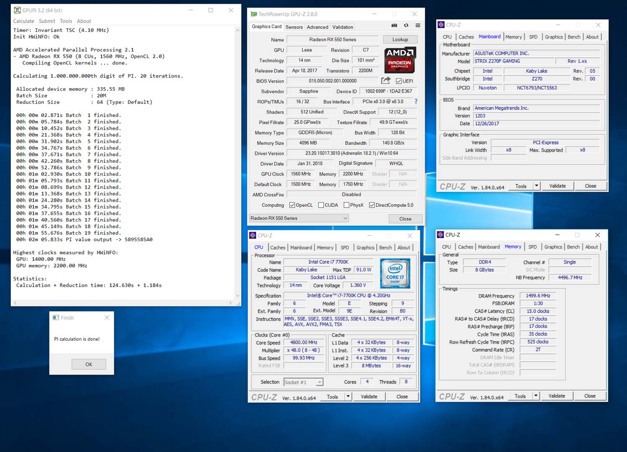Click DRAM Frequency 1499.6 MHz value
627x452 pixels.
click(538, 295)
